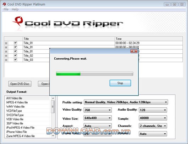Expand the Title_03 row
This screenshot has height=144, width=188.
tap(6, 60)
